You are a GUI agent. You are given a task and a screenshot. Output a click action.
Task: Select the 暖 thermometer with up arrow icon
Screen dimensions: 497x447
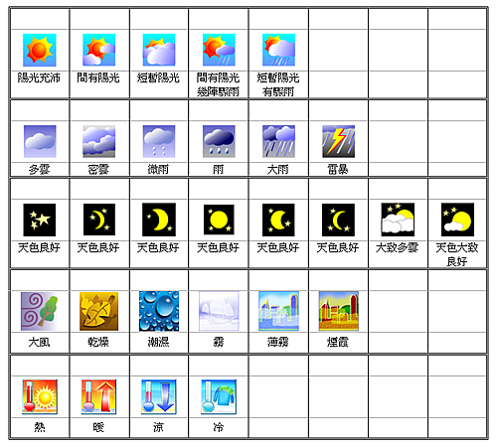pyautogui.click(x=99, y=397)
